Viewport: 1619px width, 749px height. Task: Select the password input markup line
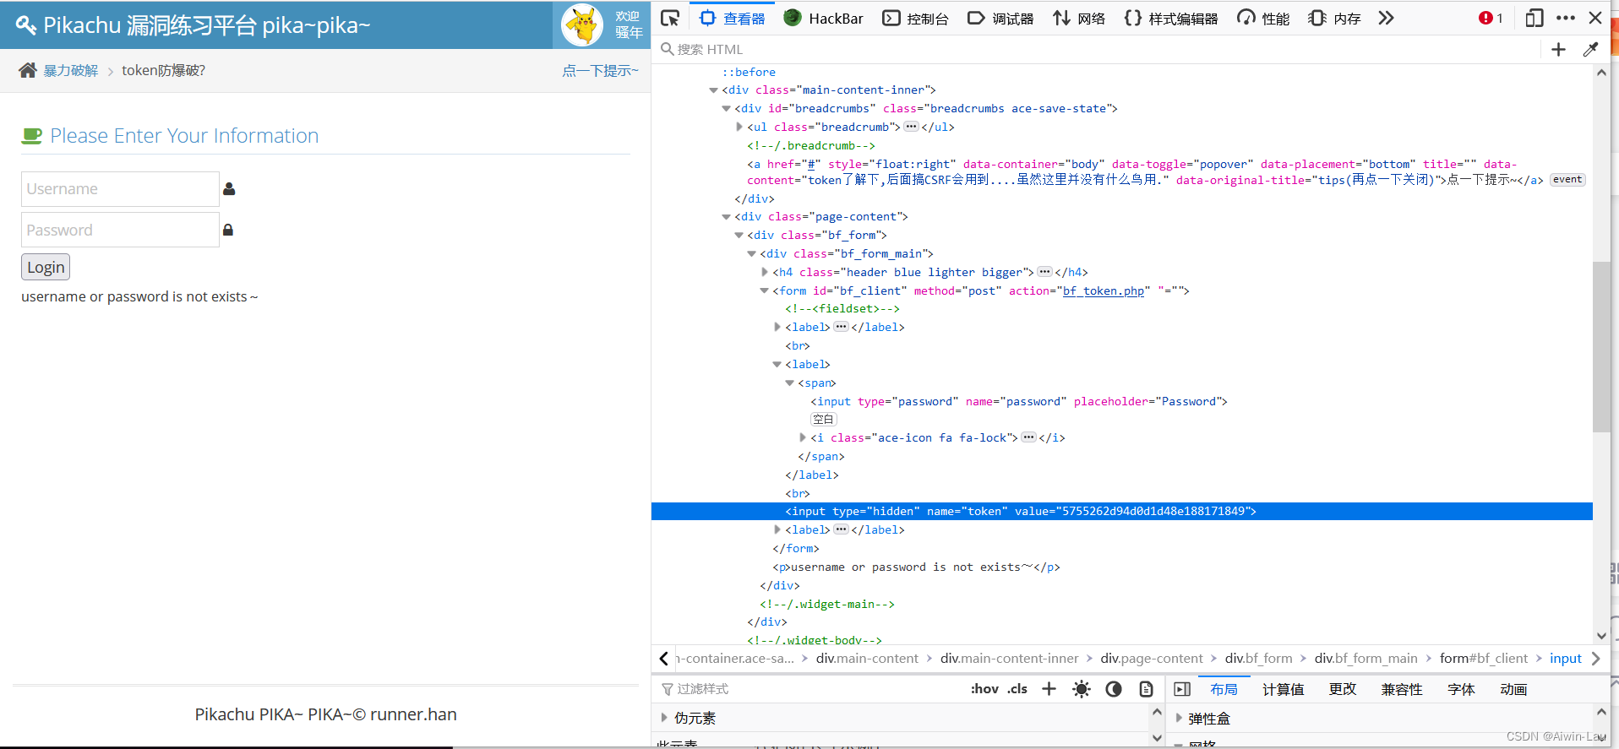click(1018, 401)
